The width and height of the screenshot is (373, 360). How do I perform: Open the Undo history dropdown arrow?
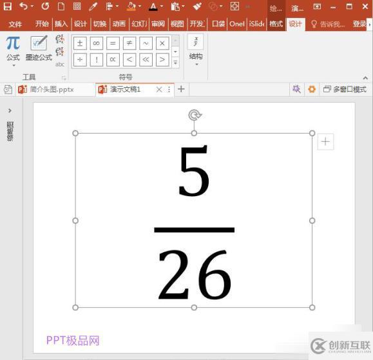32,6
